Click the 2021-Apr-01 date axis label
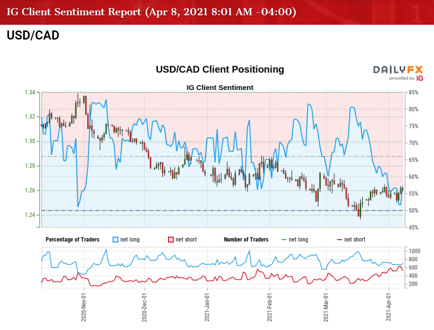 [x=389, y=305]
